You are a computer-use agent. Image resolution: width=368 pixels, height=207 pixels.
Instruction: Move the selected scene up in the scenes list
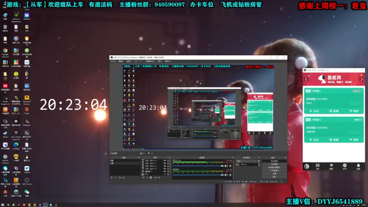pyautogui.click(x=120, y=178)
